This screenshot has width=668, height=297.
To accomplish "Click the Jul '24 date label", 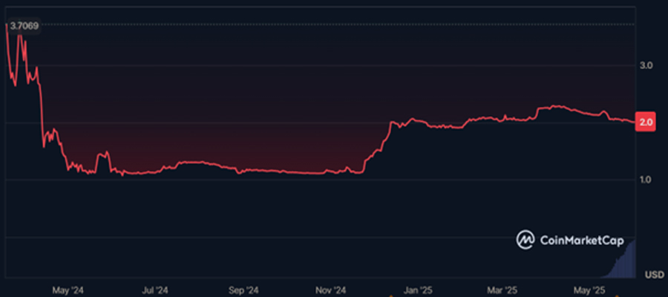I will click(156, 290).
